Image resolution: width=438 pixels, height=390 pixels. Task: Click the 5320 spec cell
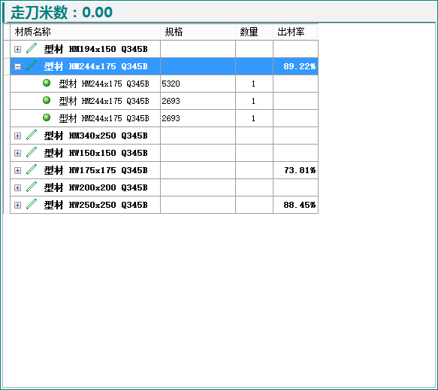[x=198, y=84]
